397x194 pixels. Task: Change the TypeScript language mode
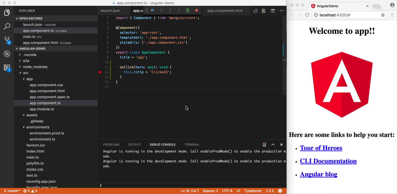coord(253,191)
